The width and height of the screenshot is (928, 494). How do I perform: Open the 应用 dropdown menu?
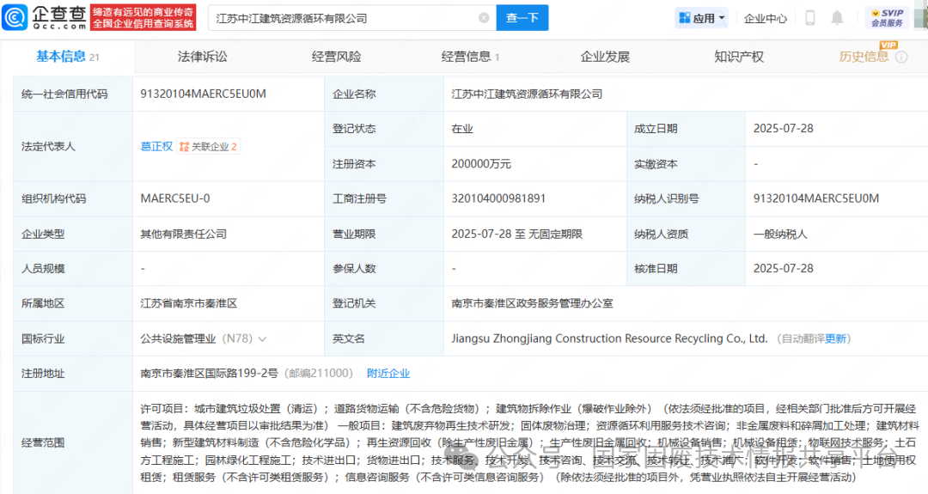[x=701, y=18]
